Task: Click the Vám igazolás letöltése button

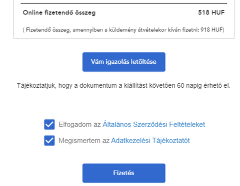Action: [124, 62]
